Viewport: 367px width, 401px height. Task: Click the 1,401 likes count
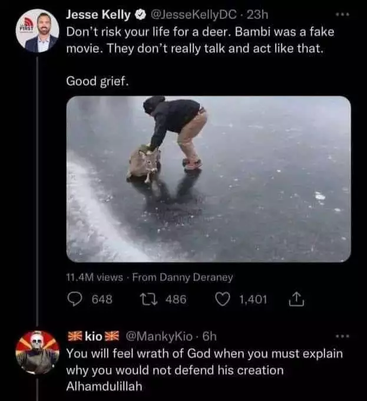point(253,299)
